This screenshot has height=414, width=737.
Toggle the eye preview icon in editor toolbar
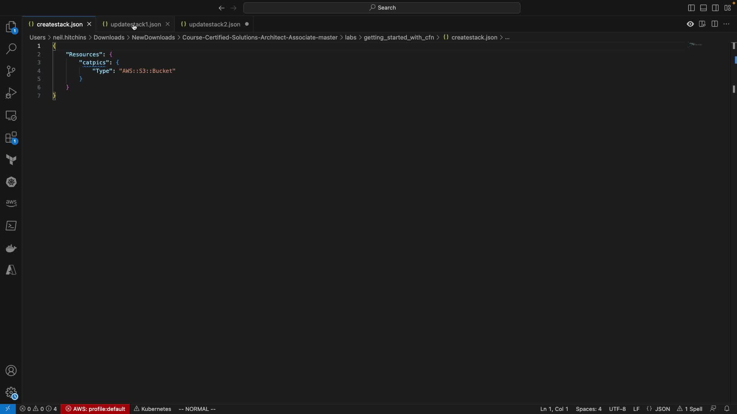(x=690, y=24)
